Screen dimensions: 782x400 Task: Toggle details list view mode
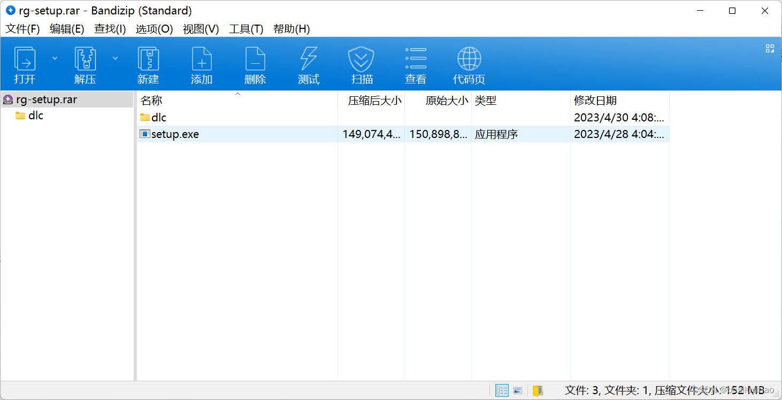[x=502, y=390]
